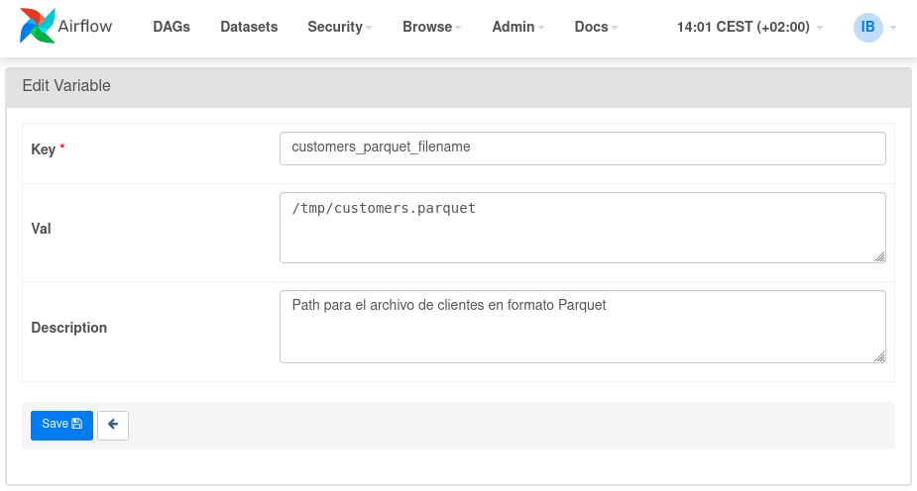Click the Edit Variable panel heading
The image size is (917, 491).
coord(66,86)
